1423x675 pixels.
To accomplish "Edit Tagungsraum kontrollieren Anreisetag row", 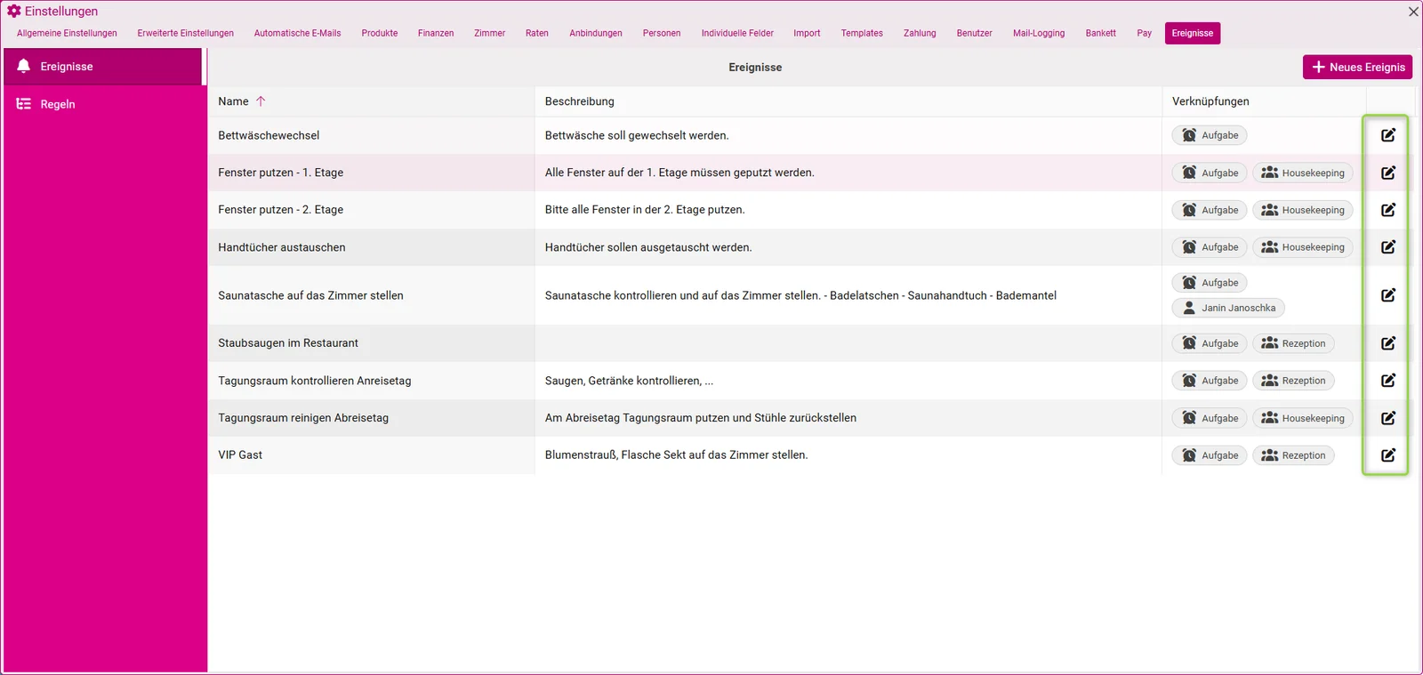I will click(1387, 381).
